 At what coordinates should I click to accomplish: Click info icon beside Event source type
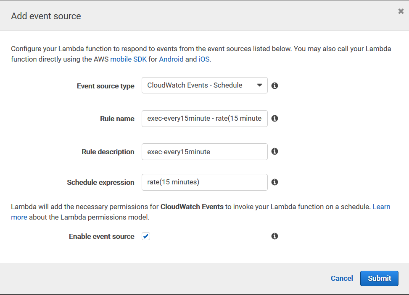click(274, 85)
